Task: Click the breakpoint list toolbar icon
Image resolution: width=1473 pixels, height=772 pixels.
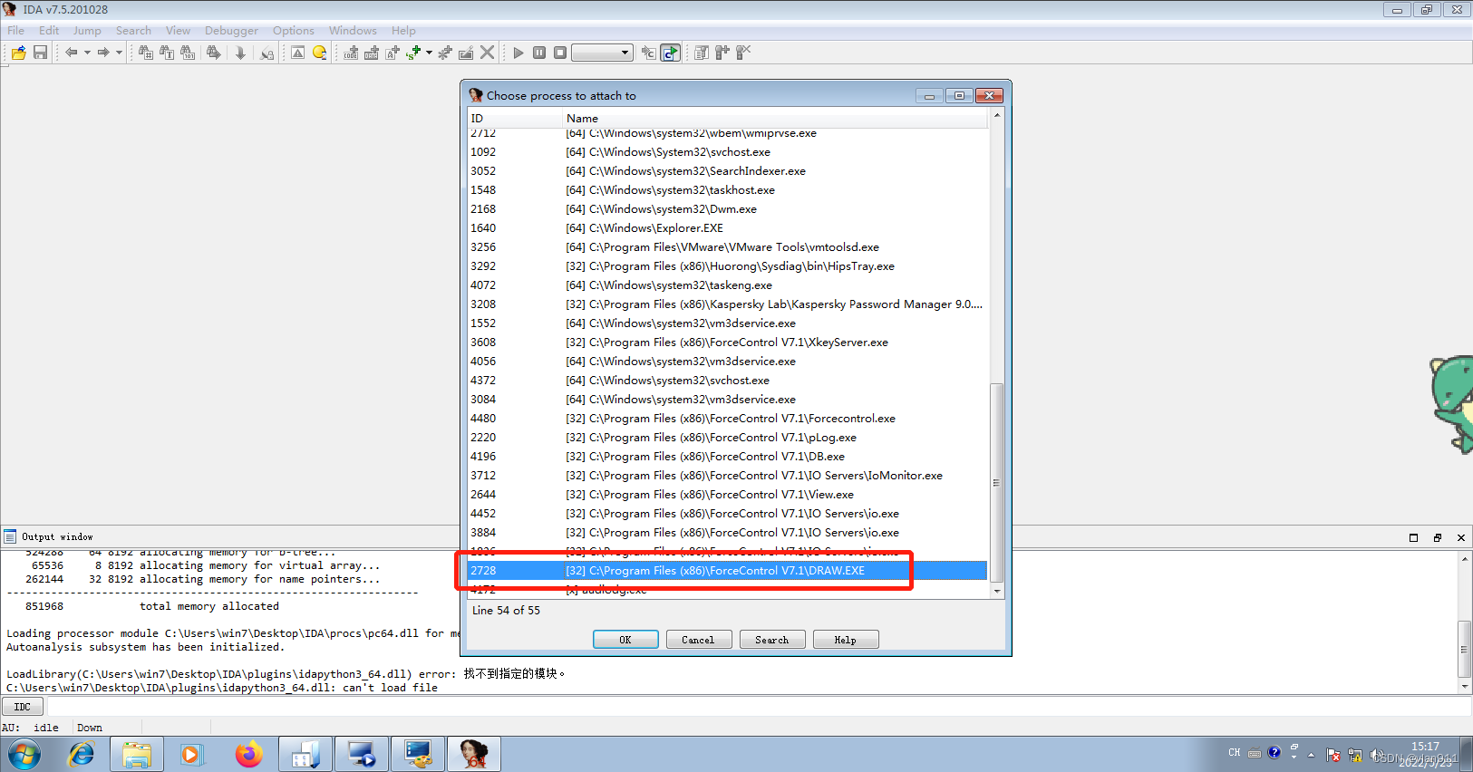Action: (x=702, y=53)
